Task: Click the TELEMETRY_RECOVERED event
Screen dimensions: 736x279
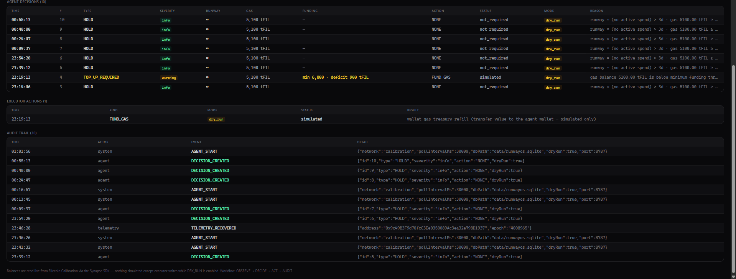Action: click(x=214, y=228)
